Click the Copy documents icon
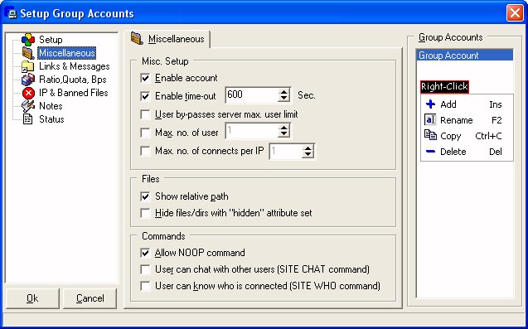The width and height of the screenshot is (528, 329). (x=430, y=135)
